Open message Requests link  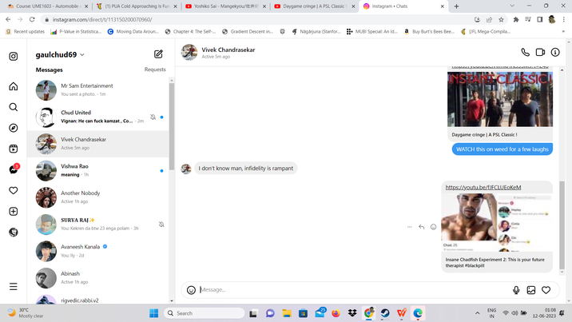click(155, 70)
